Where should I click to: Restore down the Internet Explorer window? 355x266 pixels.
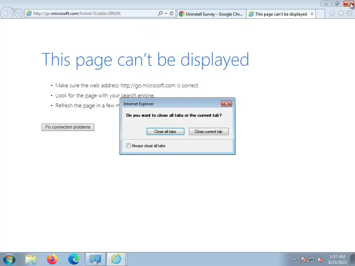coord(337,3)
